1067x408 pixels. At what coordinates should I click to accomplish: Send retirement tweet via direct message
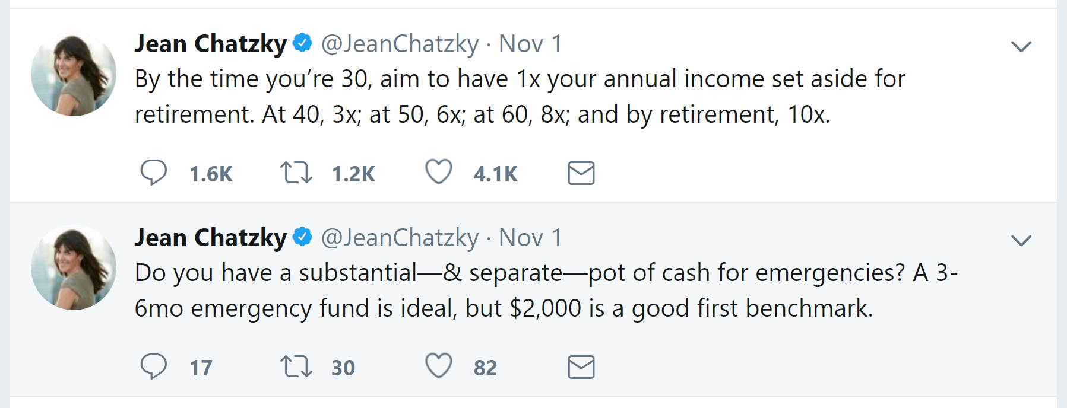[581, 173]
